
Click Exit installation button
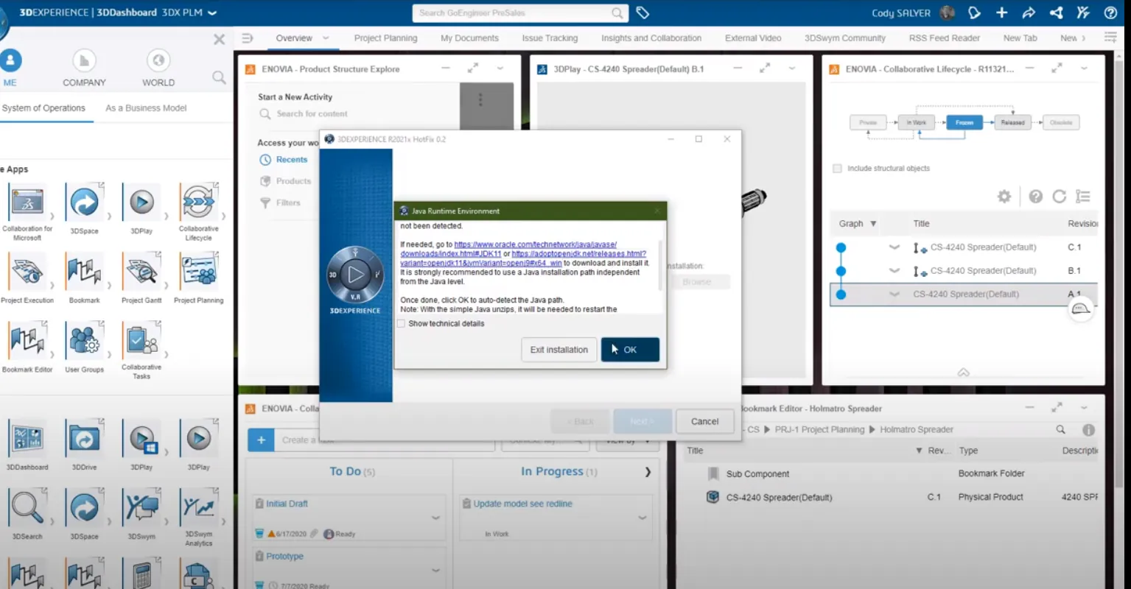559,350
